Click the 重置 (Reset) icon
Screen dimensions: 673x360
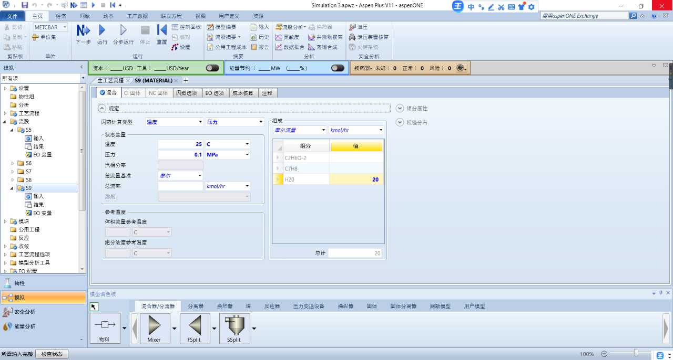(162, 30)
